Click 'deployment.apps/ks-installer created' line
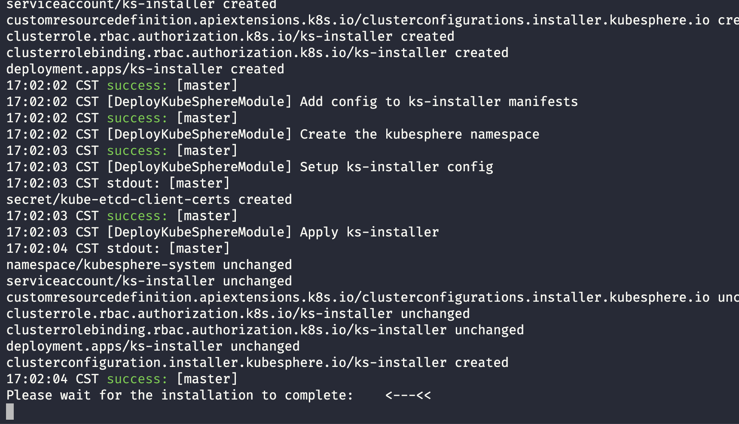This screenshot has width=739, height=424. pos(145,69)
